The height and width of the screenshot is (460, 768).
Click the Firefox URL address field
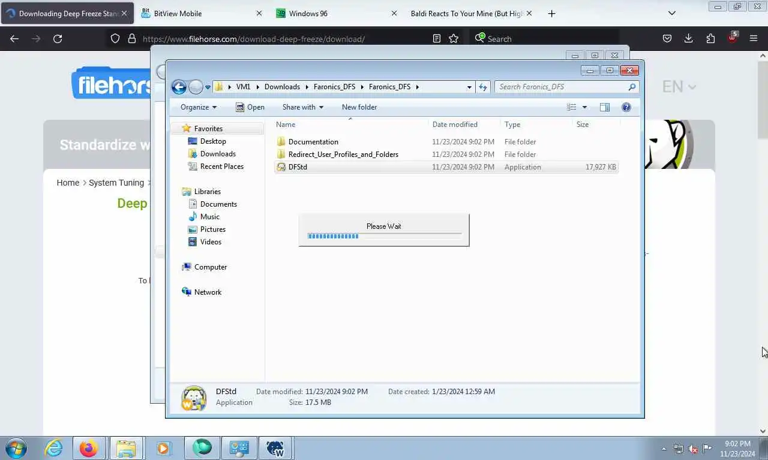pos(285,39)
